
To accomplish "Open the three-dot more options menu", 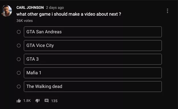I will [167, 11].
